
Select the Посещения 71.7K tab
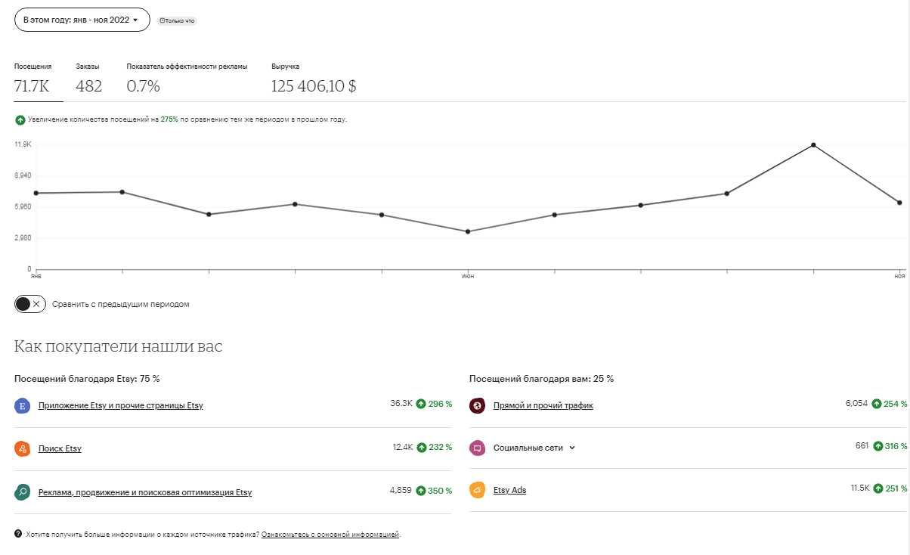click(x=32, y=79)
